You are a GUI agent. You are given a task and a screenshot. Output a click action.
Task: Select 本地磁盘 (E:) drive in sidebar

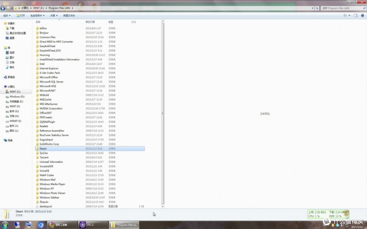(15, 101)
